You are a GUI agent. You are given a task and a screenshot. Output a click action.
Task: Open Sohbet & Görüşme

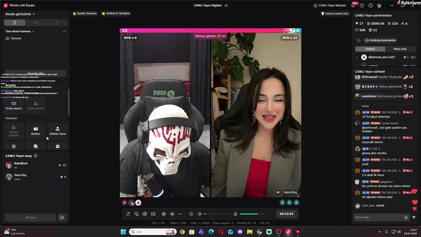(116, 13)
